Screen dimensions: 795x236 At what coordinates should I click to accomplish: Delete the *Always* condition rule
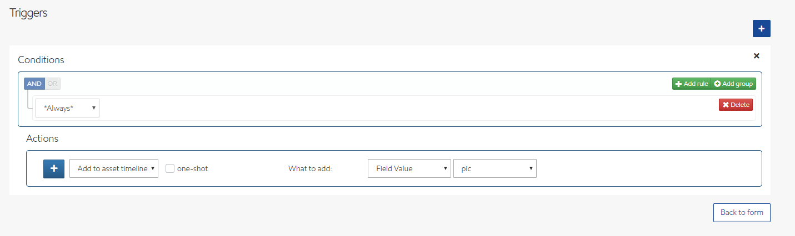tap(736, 105)
